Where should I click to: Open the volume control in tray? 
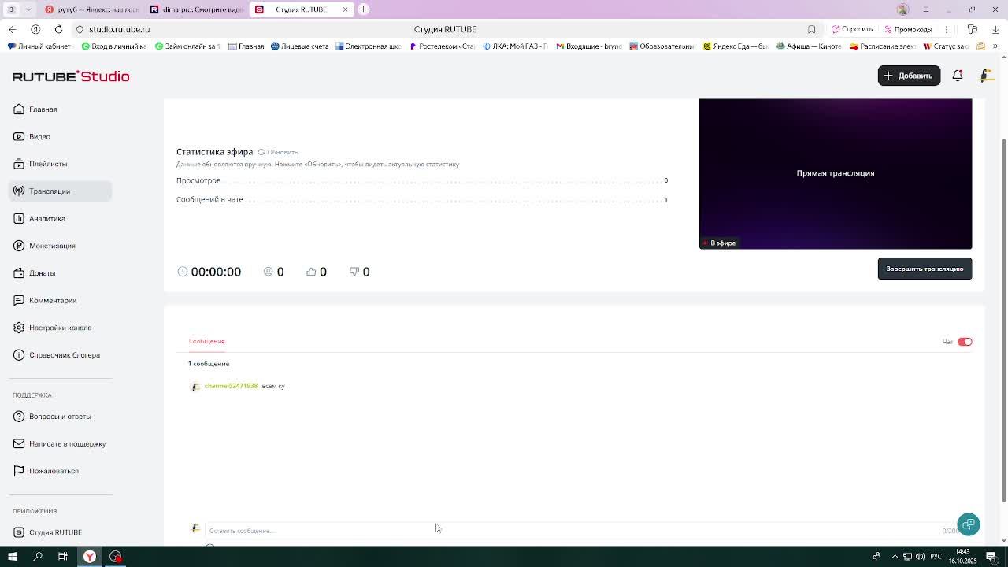coord(920,557)
